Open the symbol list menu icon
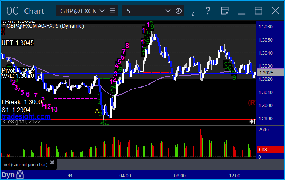 [113, 11]
